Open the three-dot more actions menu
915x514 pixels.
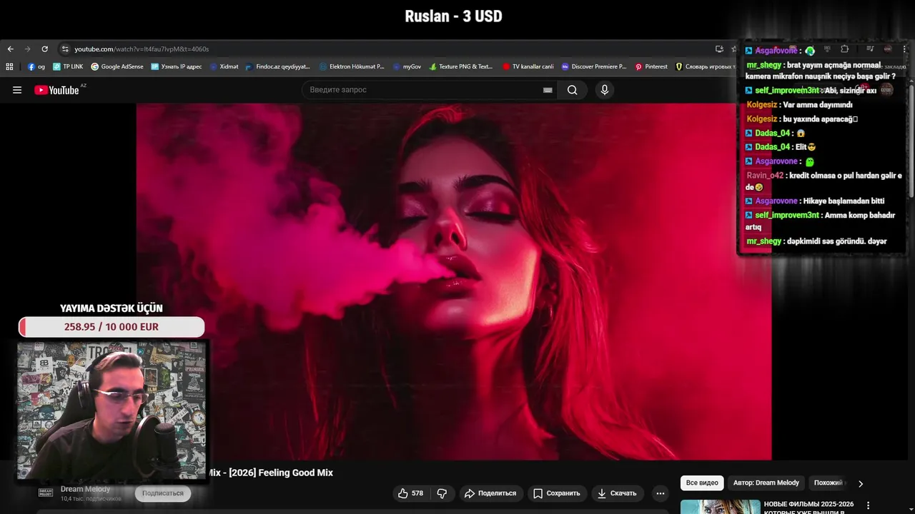click(661, 493)
